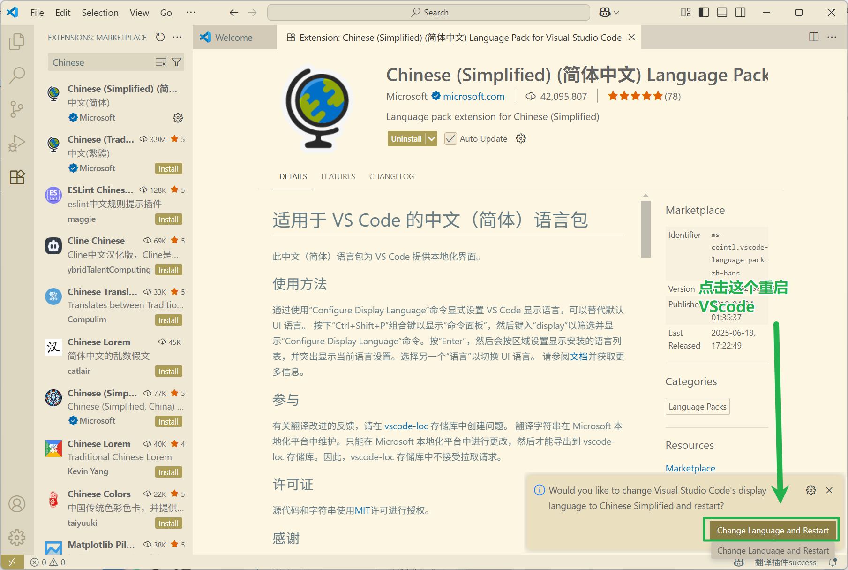Viewport: 848px width, 570px height.
Task: Click the details page vertical scrollbar thumb
Action: [645, 229]
